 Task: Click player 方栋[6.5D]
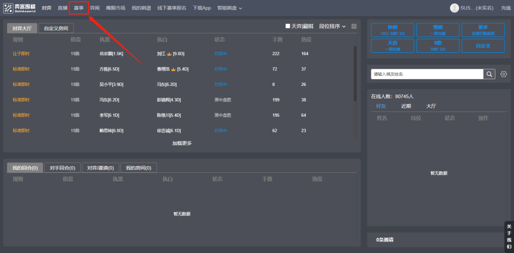109,69
